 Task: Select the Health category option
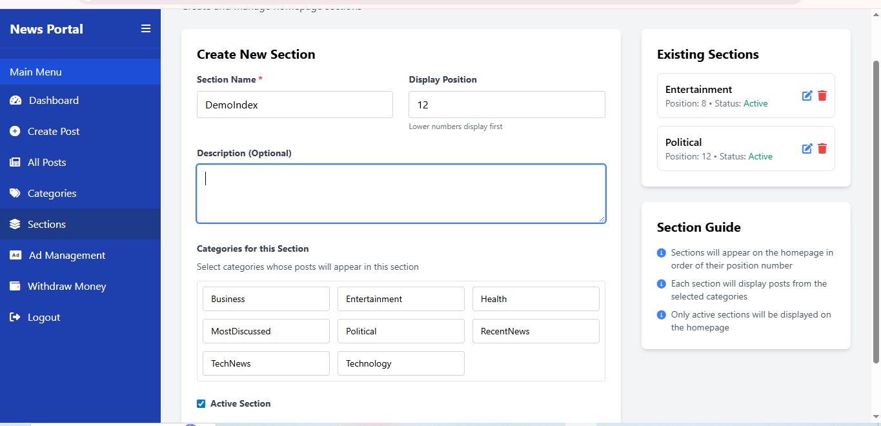coord(536,299)
